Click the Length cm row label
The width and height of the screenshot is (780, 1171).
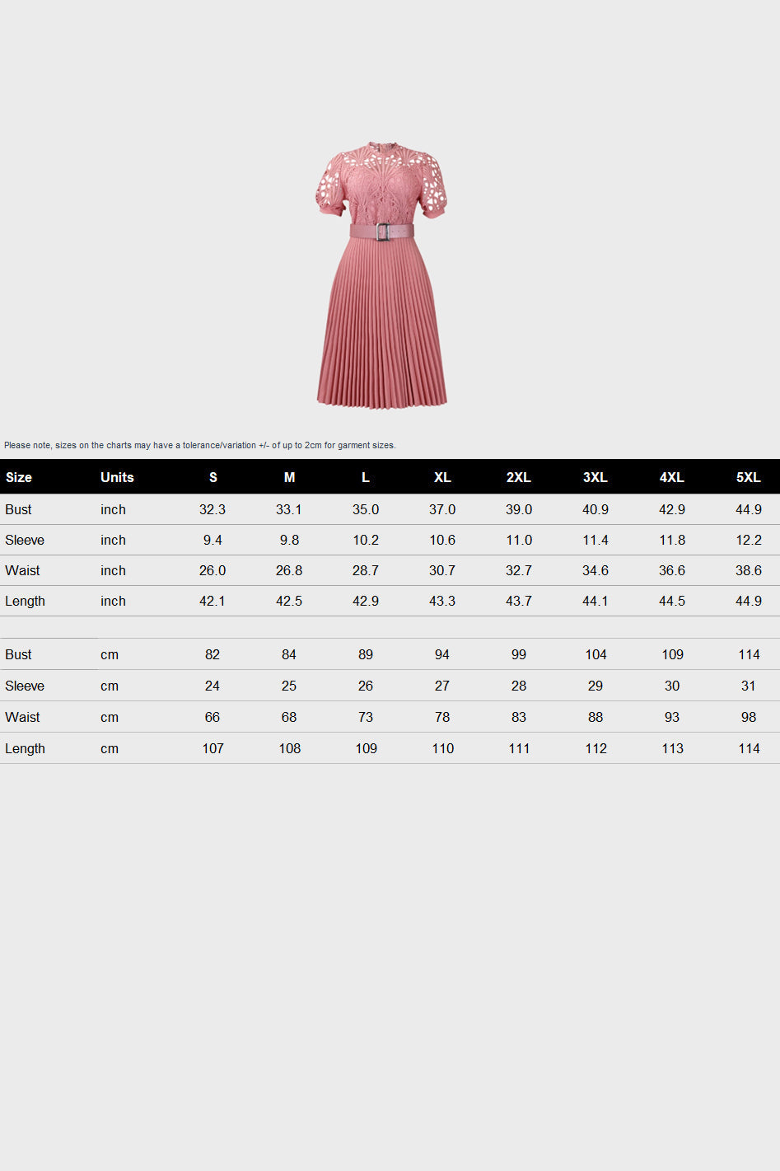(26, 748)
